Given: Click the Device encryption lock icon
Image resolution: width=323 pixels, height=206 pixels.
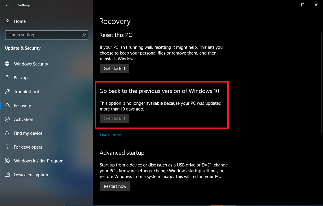Looking at the screenshot, I should coord(7,175).
